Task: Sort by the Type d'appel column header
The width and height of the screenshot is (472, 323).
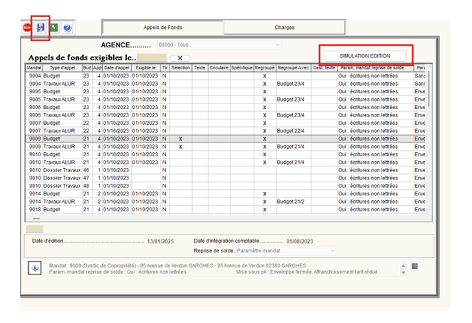Action: point(62,68)
